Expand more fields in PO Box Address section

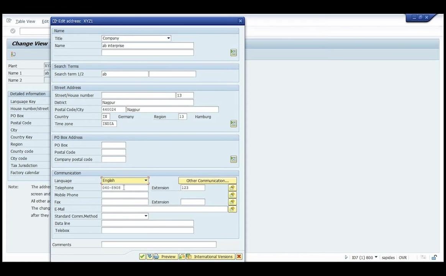point(233,159)
